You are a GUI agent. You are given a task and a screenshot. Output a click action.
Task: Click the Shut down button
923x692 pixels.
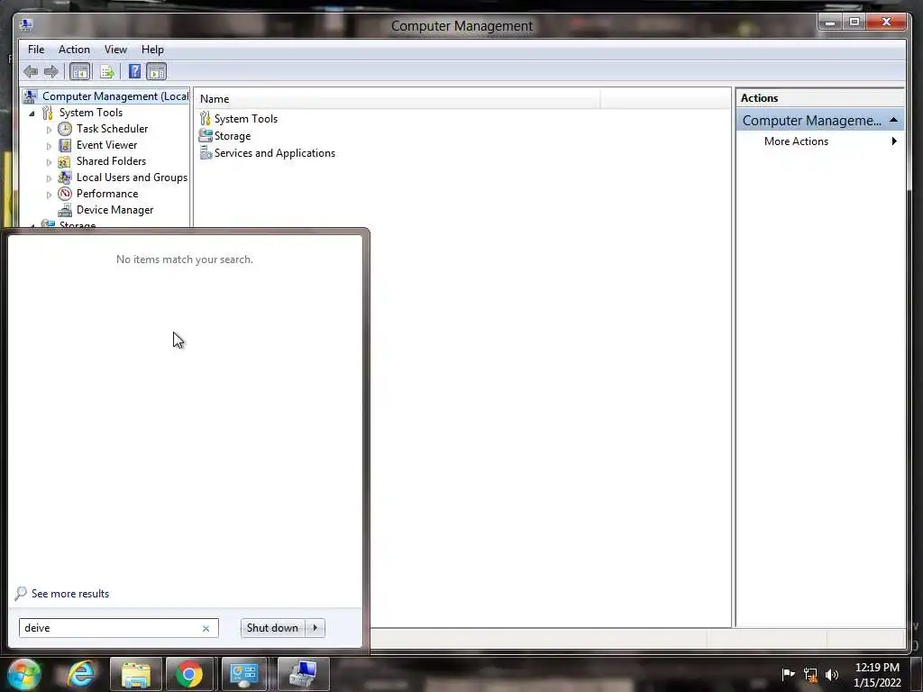pos(272,628)
